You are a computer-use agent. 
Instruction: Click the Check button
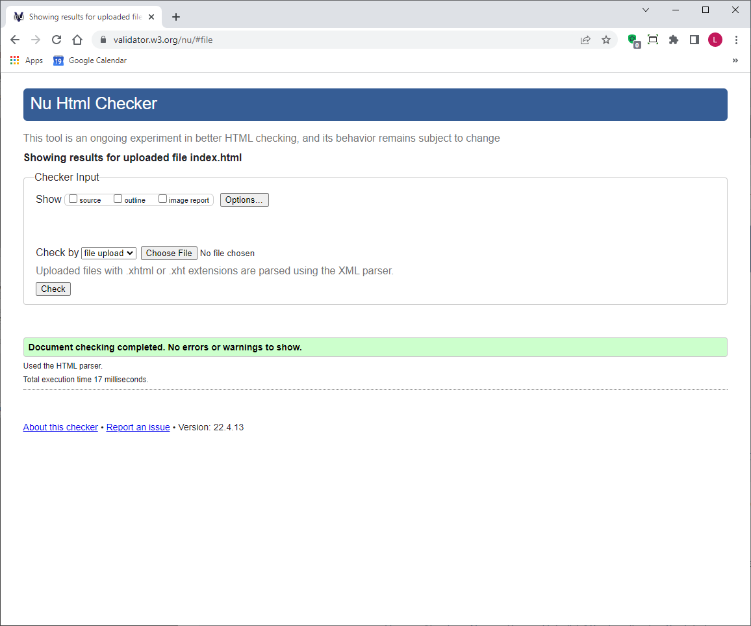tap(53, 289)
